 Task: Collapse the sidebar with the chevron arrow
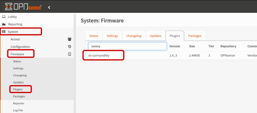click(x=49, y=7)
